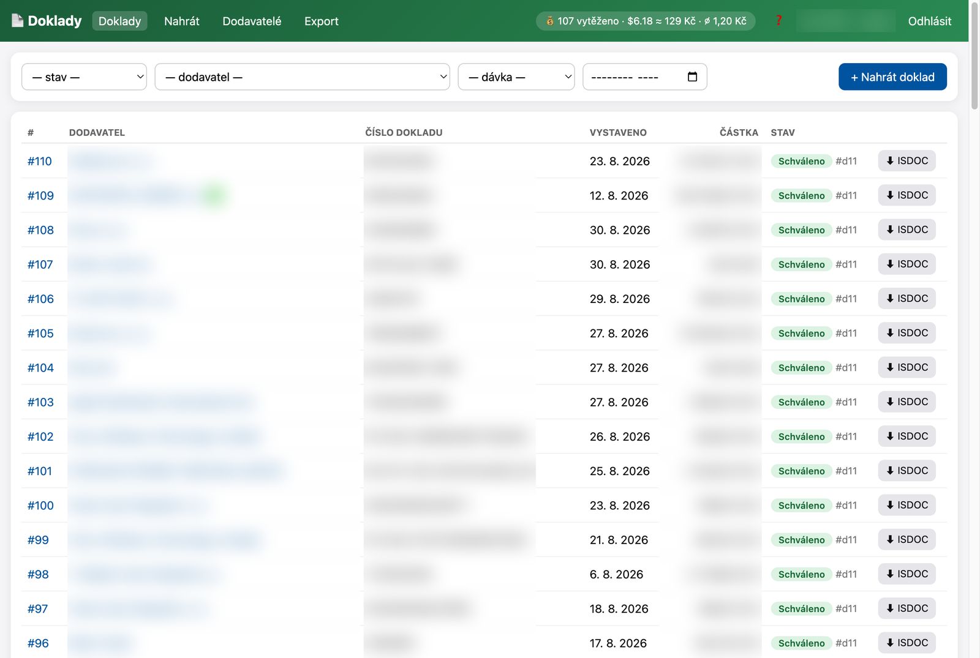This screenshot has height=658, width=980.
Task: Download ISDOC for document #96
Action: tap(907, 643)
